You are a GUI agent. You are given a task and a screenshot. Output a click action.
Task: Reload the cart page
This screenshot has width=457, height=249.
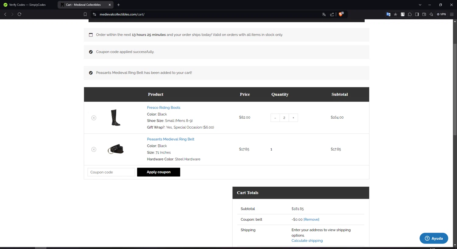point(19,14)
